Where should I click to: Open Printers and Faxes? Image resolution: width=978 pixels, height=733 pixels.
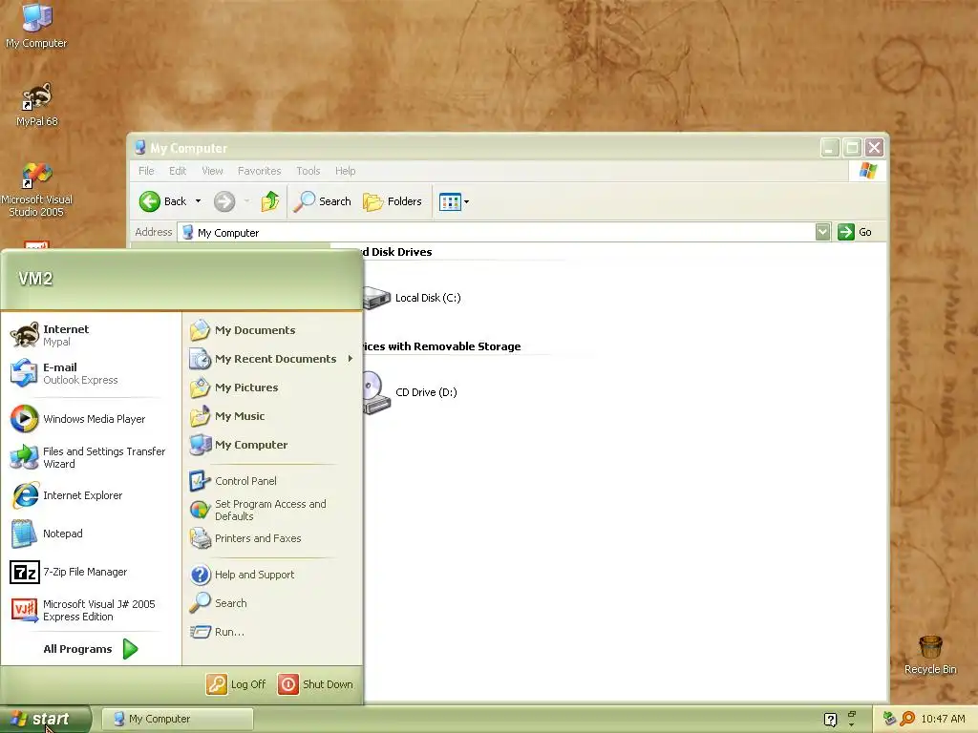pyautogui.click(x=272, y=538)
